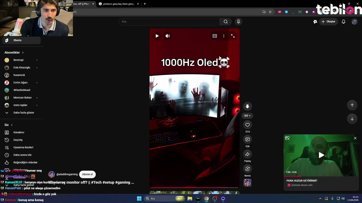Expand subscriptions with Daha fazla göster

click(x=21, y=112)
